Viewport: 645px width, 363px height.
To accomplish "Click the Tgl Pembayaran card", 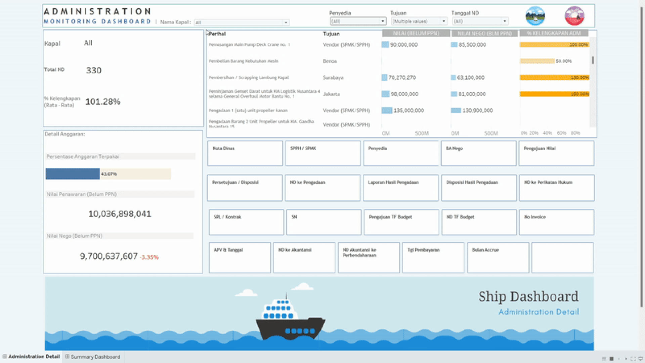I will coord(433,257).
